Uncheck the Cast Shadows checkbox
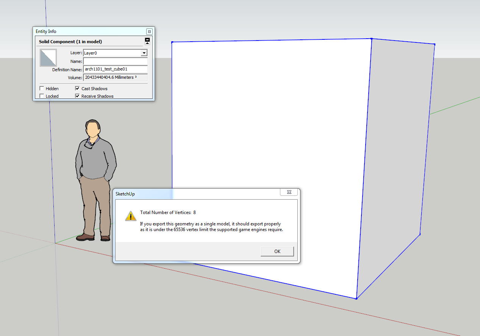The image size is (480, 336). point(77,89)
